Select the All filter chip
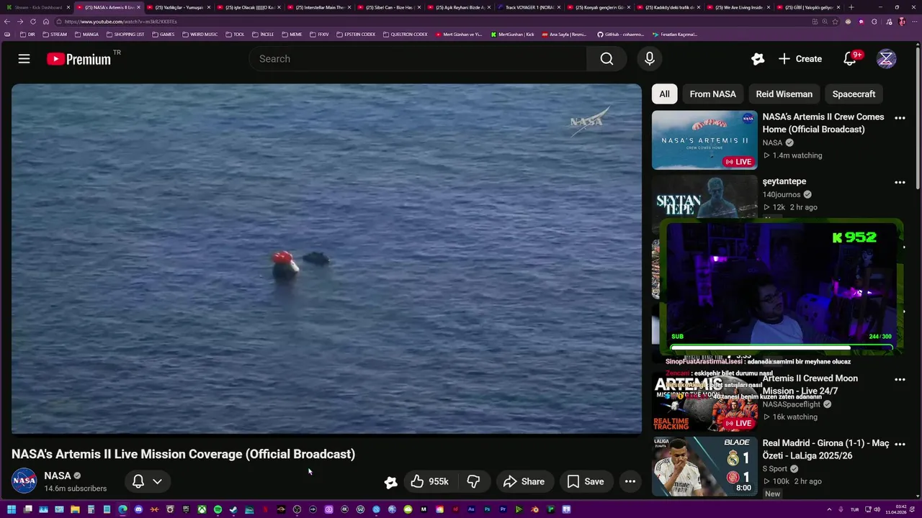This screenshot has width=922, height=518. pos(664,94)
